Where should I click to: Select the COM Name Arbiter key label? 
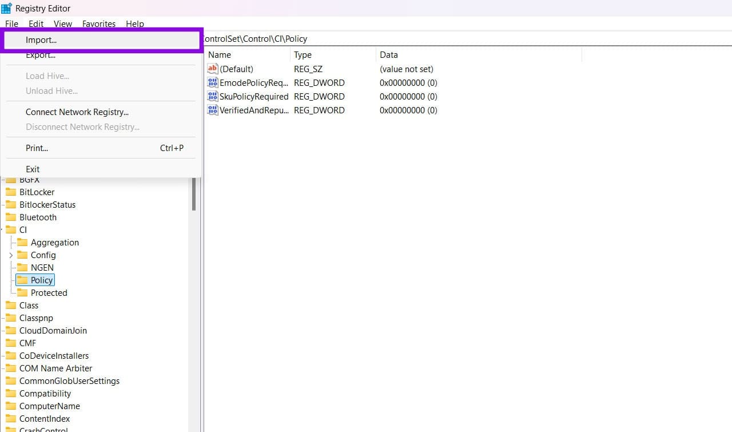point(55,368)
